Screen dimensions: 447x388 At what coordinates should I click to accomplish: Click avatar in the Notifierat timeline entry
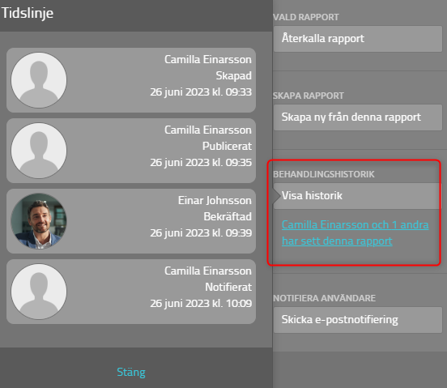click(x=39, y=292)
